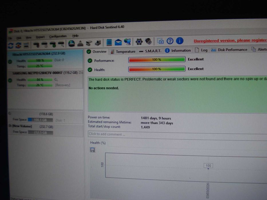This screenshot has height=200, width=267.
Task: Switch to the Alerts tab
Action: (x=259, y=49)
